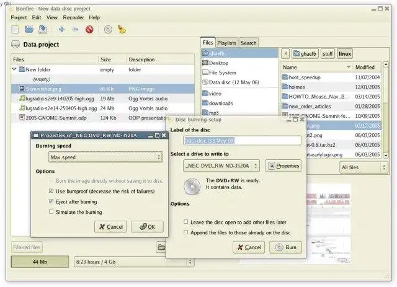
Task: Open the Project menu
Action: click(x=19, y=17)
